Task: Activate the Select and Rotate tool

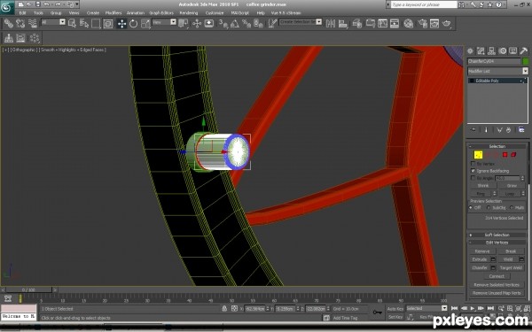Action: [x=133, y=23]
